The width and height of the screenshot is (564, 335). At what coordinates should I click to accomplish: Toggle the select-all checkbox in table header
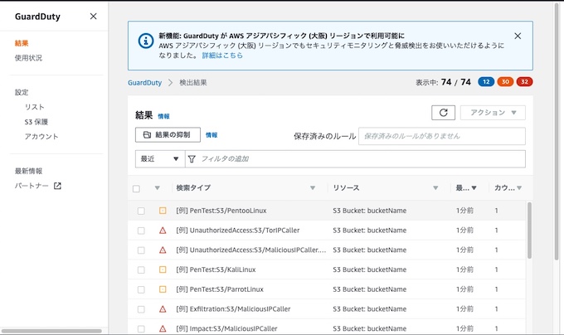(x=136, y=189)
